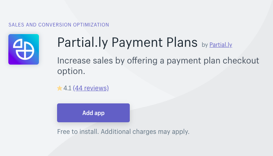Click the word 'Payment' in the app title
This screenshot has height=156, width=273.
click(137, 42)
